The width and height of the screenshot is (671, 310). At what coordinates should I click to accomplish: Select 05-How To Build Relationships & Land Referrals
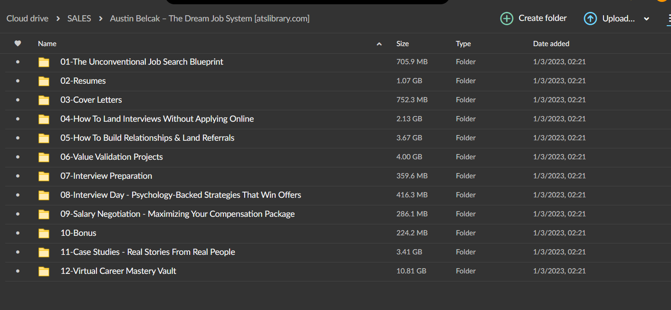pyautogui.click(x=147, y=138)
